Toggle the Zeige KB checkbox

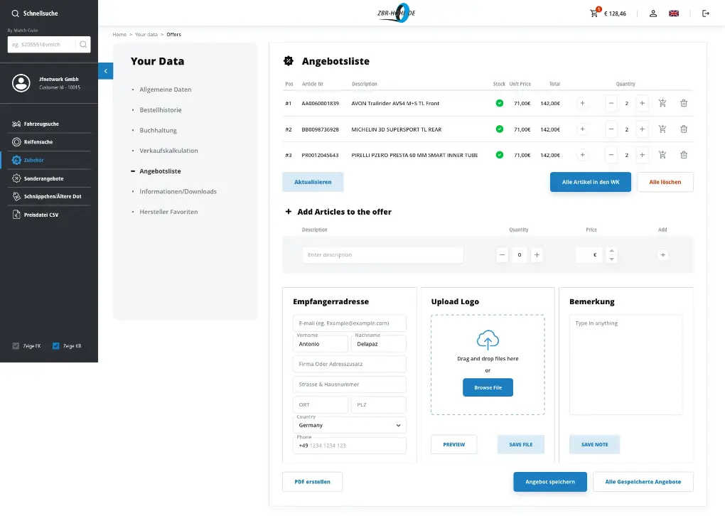[56, 346]
